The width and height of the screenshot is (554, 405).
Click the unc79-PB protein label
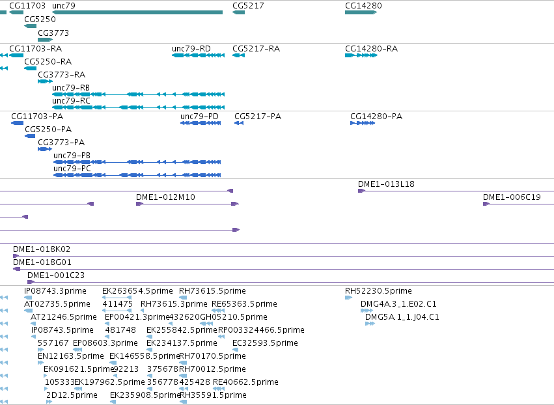72,156
